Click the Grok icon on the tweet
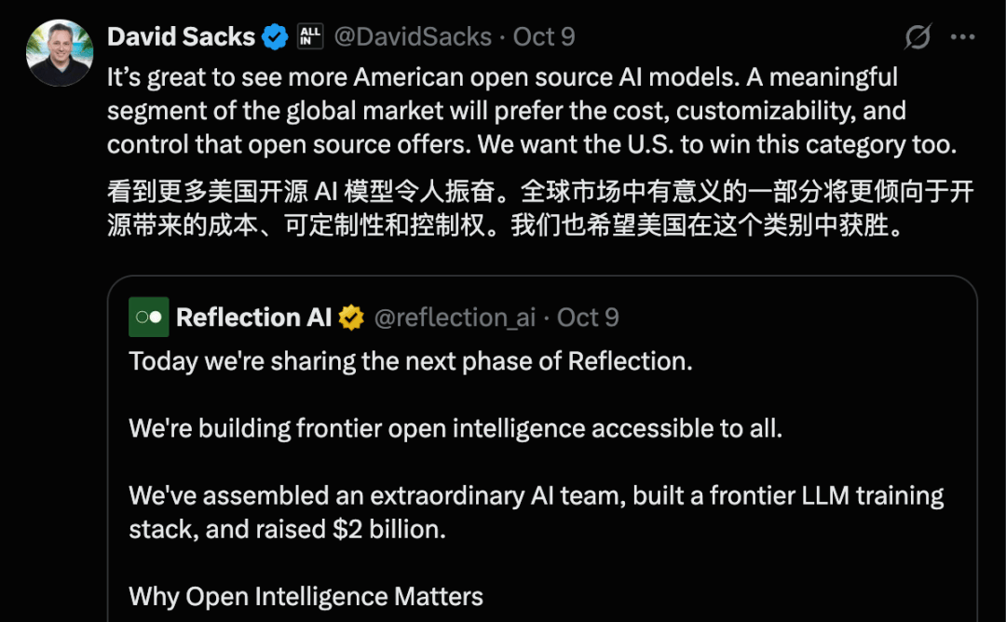The width and height of the screenshot is (1006, 622). (x=918, y=37)
